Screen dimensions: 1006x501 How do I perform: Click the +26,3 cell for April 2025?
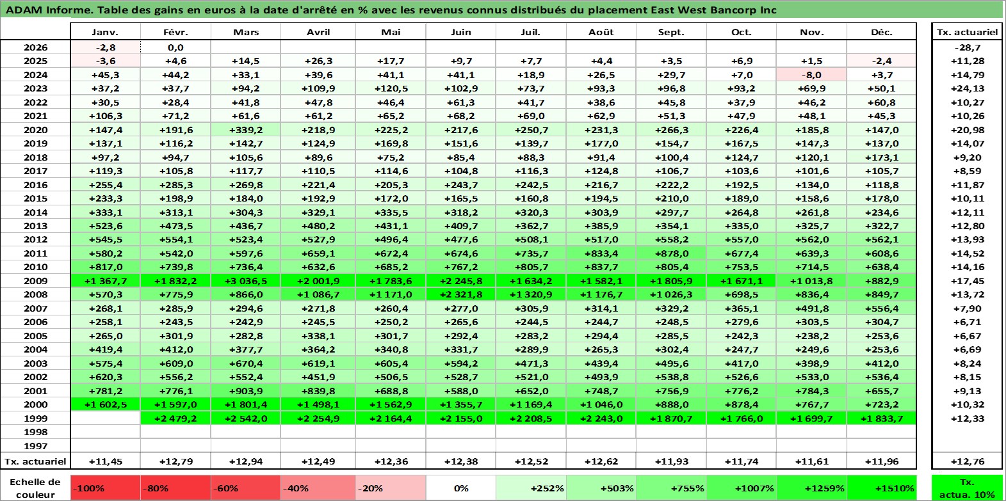coord(318,61)
